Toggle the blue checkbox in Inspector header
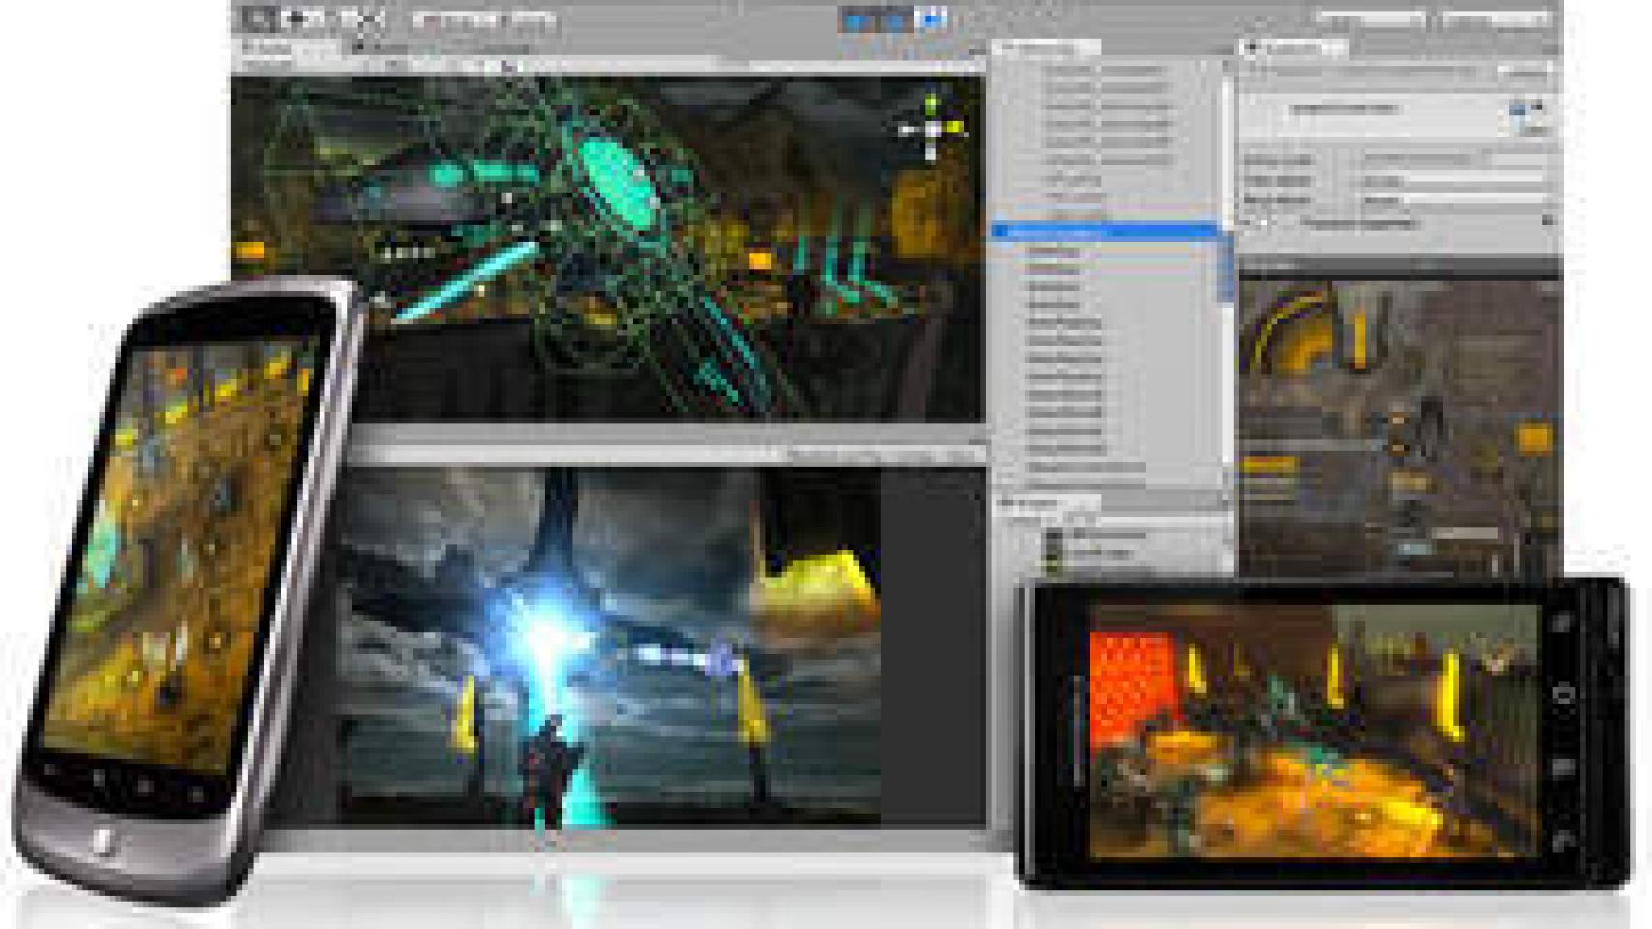 tap(1517, 108)
